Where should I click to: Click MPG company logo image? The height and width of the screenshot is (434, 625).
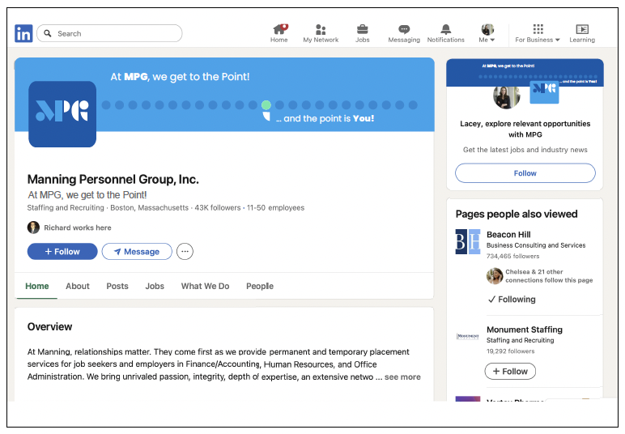point(62,114)
